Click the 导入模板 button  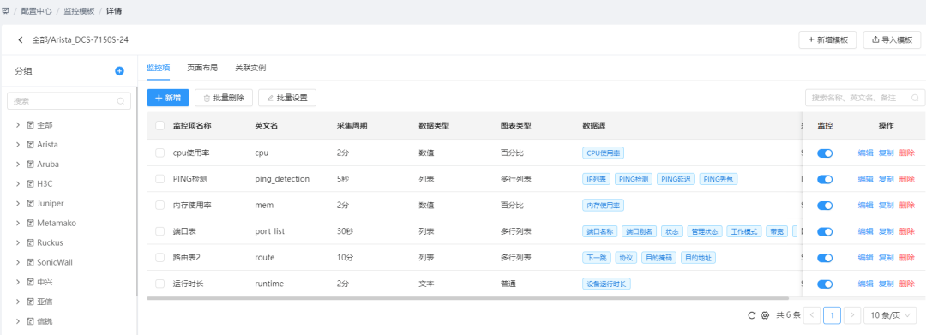pos(892,39)
